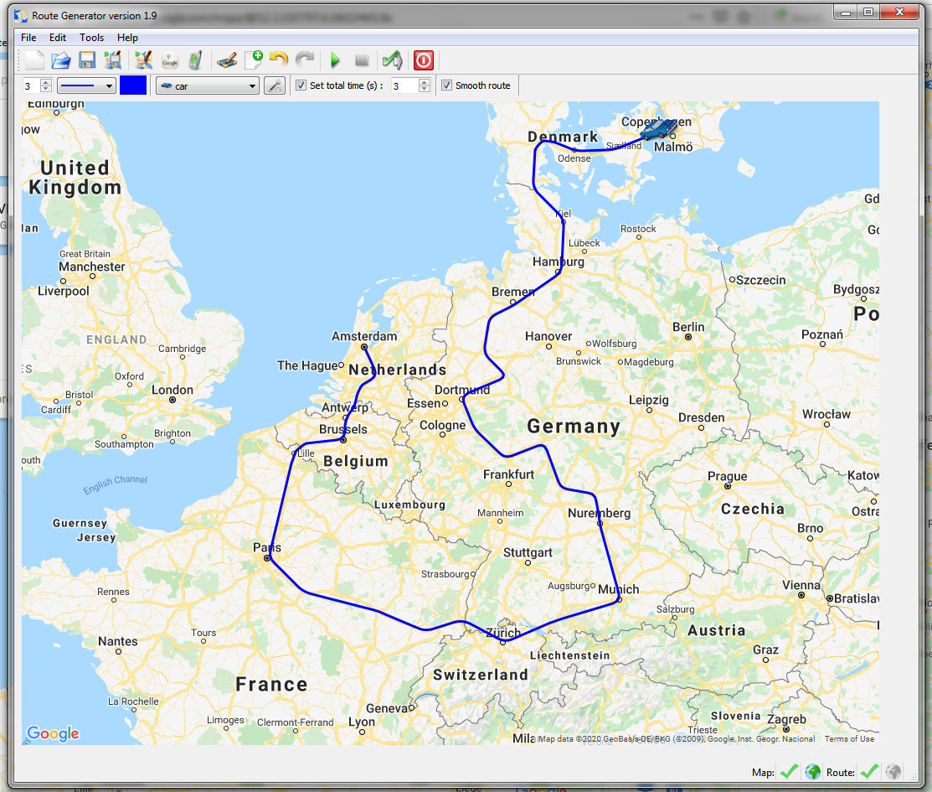Open the Edit menu

coord(58,38)
